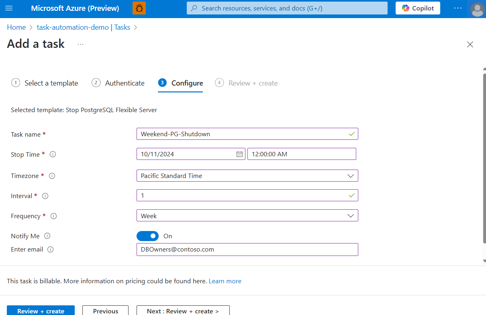Viewport: 486px width, 315px height.
Task: Open the ellipsis next to Add a task
Action: tap(80, 44)
